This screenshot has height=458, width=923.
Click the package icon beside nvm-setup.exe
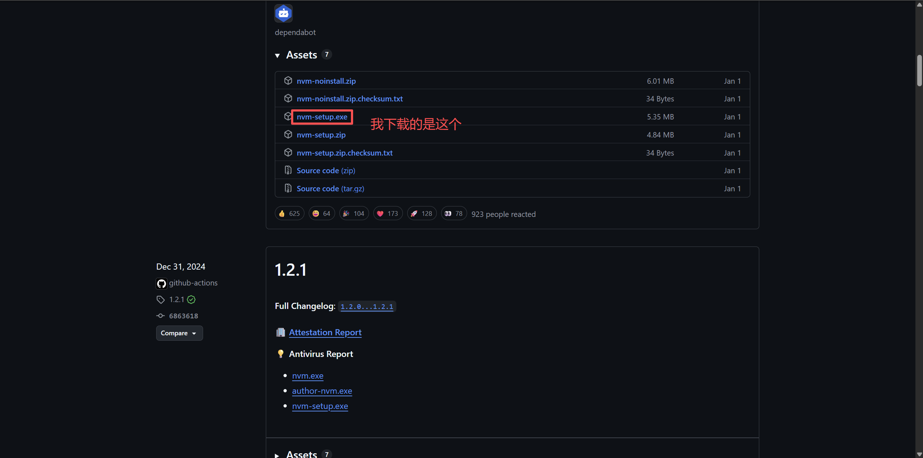click(x=288, y=116)
